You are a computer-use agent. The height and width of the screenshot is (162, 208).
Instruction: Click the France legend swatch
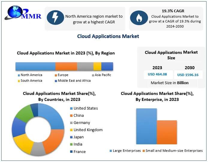click(x=71, y=152)
